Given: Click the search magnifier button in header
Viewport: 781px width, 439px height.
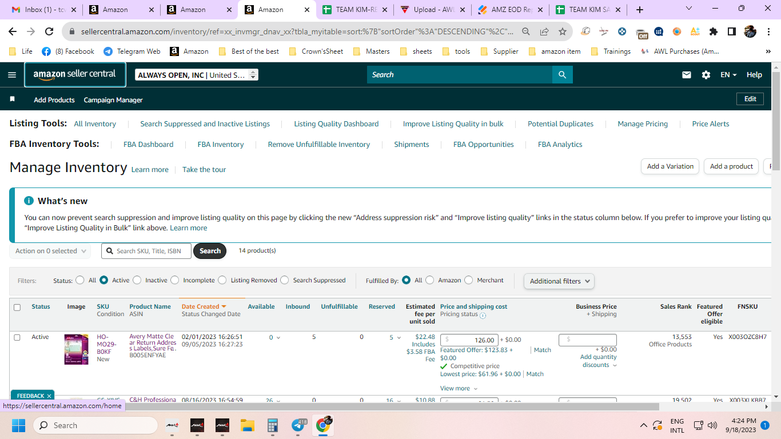Looking at the screenshot, I should pyautogui.click(x=562, y=75).
